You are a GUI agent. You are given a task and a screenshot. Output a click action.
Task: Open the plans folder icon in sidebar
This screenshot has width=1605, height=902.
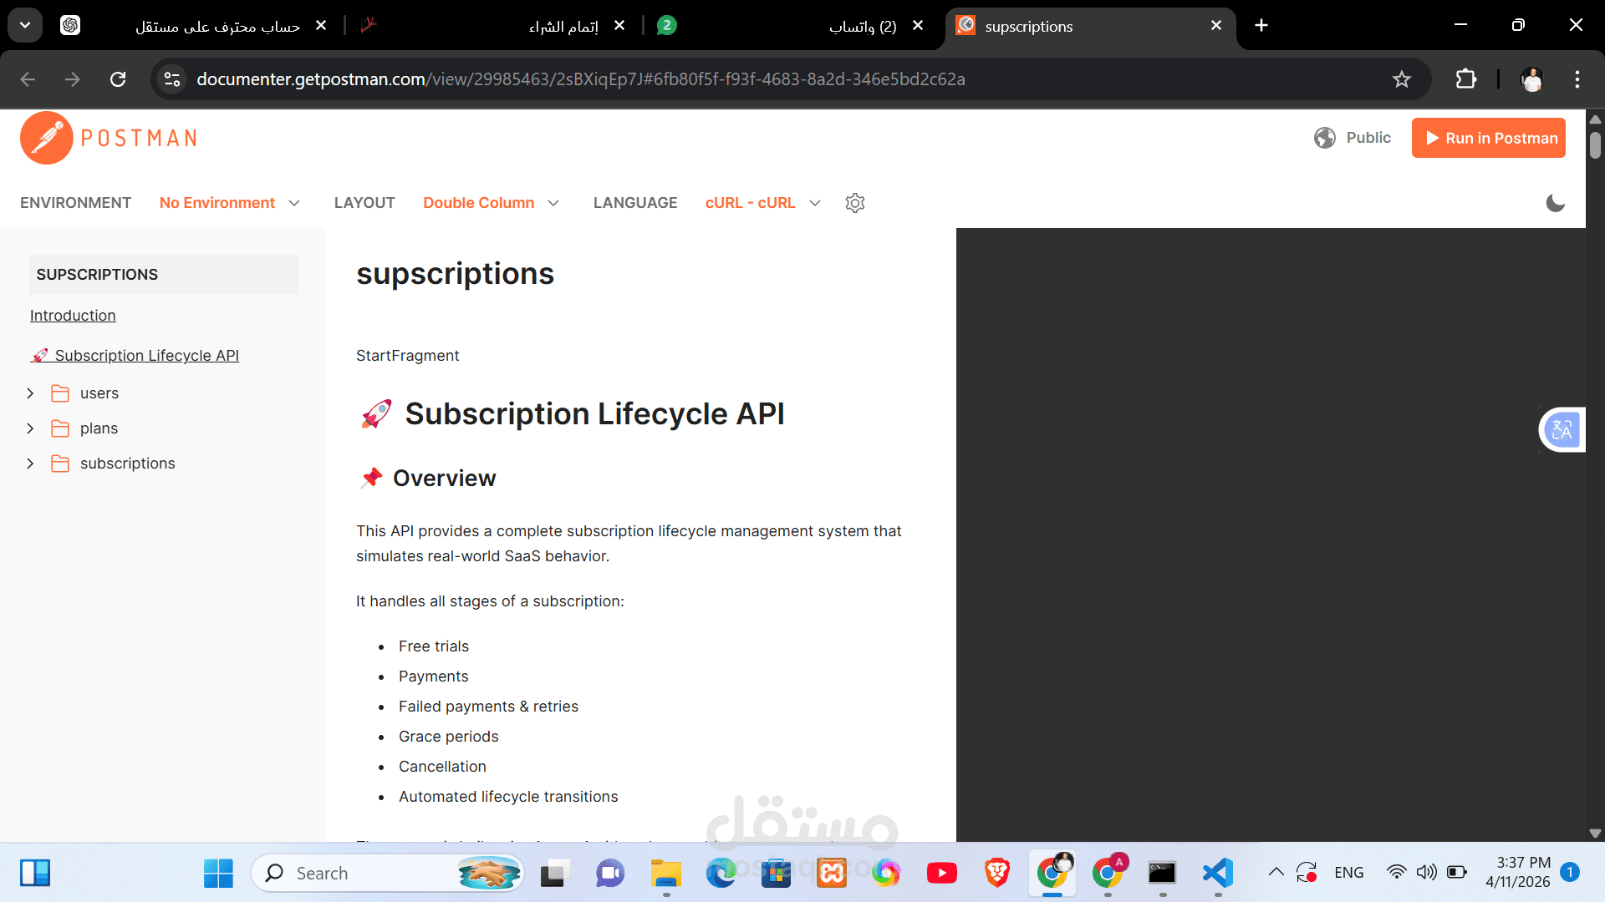click(x=61, y=428)
